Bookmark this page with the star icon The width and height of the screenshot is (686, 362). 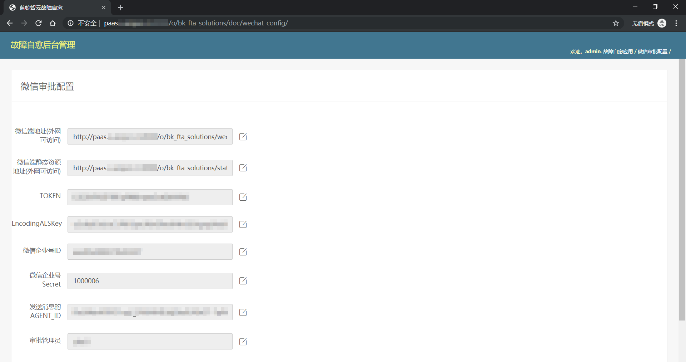[x=616, y=23]
